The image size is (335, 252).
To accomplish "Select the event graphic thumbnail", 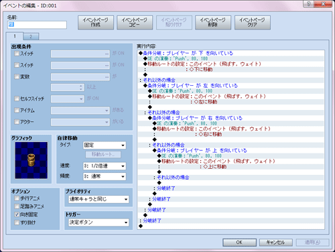I will tap(31, 160).
